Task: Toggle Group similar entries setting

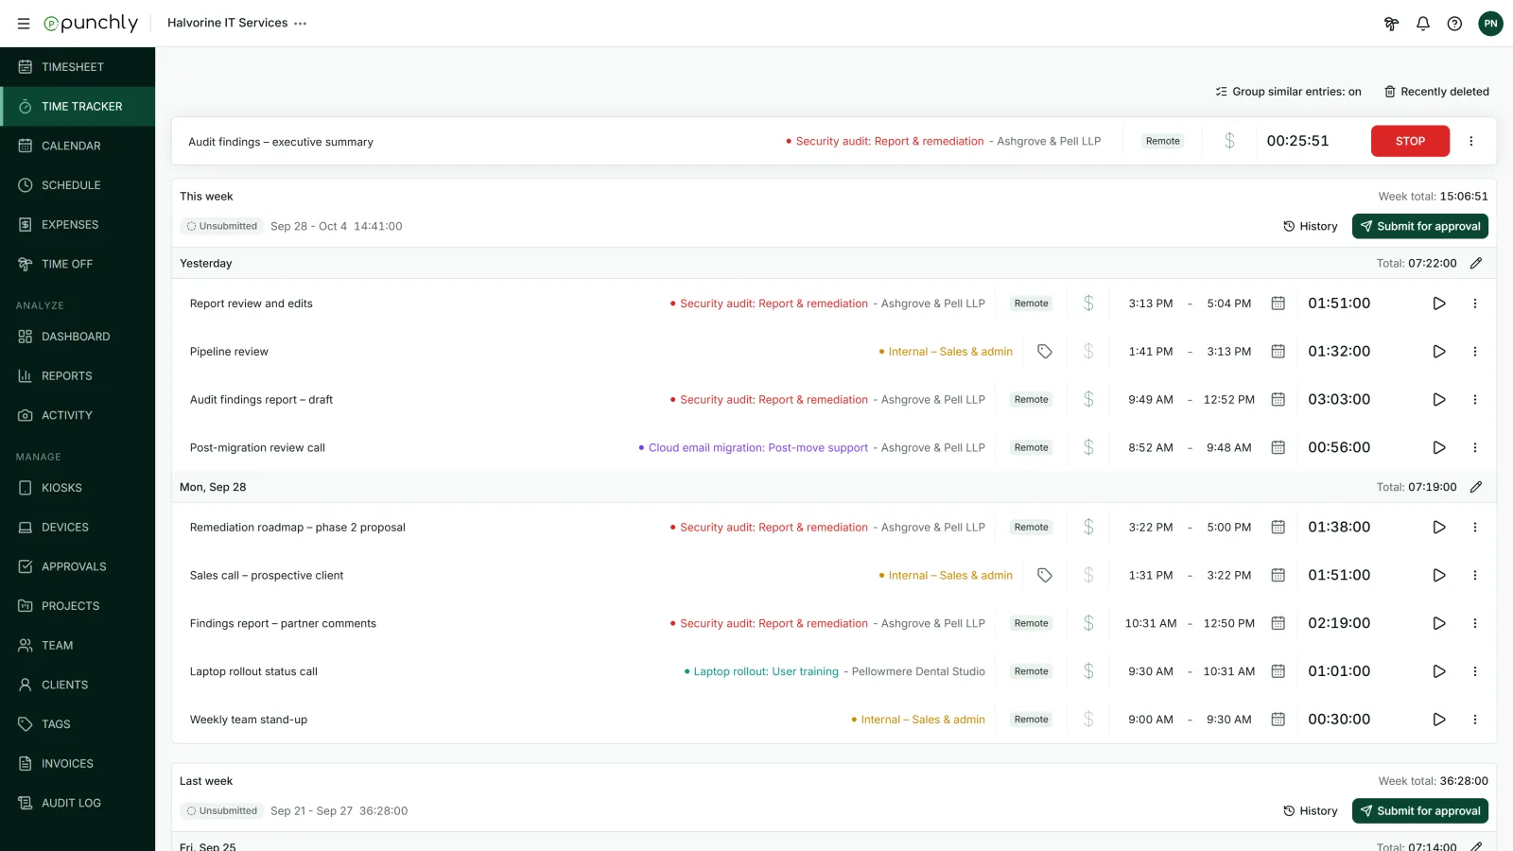Action: [x=1288, y=92]
